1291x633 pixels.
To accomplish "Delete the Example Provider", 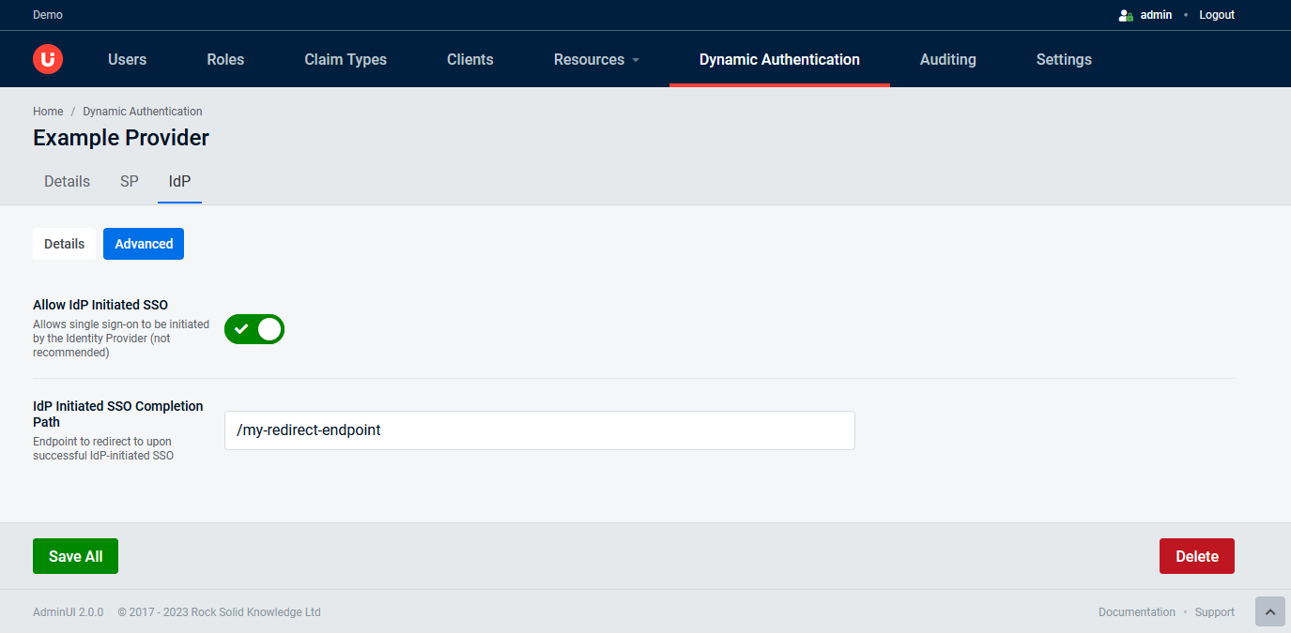I will 1196,555.
